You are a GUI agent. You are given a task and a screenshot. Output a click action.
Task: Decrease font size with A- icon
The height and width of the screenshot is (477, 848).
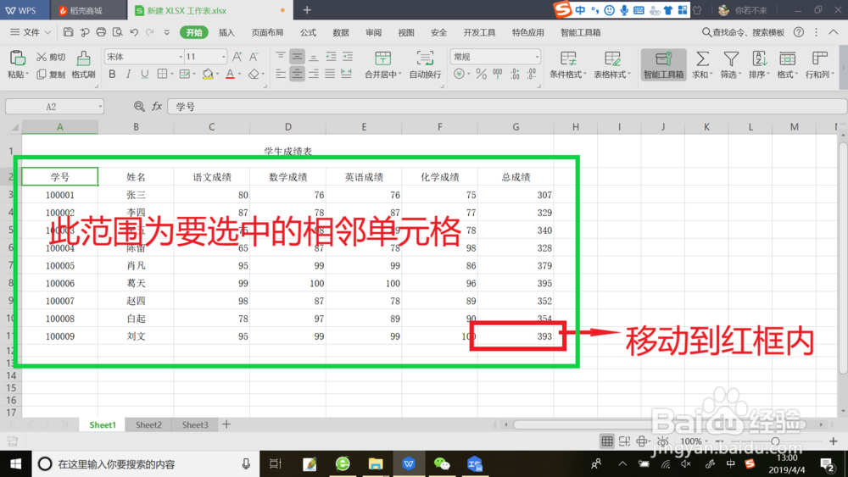point(253,57)
